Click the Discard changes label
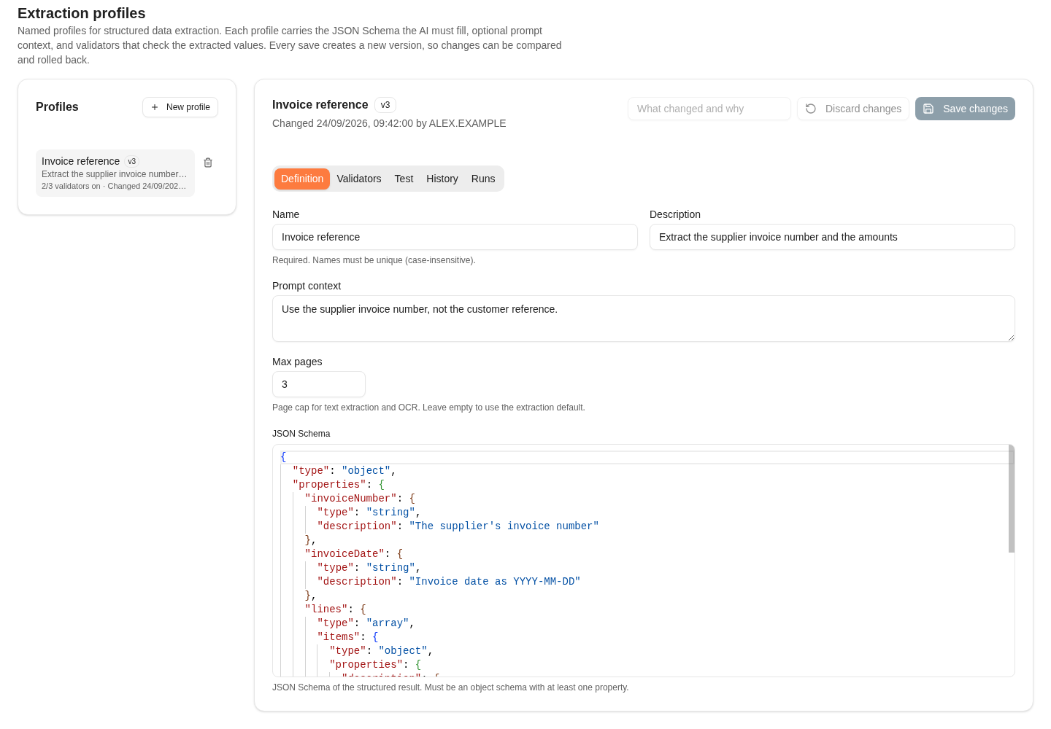The width and height of the screenshot is (1051, 729). [863, 109]
